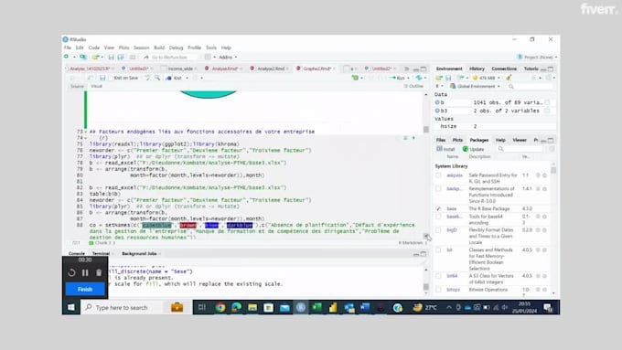
Task: Open File Explorer from the taskbar
Action: coord(252,307)
